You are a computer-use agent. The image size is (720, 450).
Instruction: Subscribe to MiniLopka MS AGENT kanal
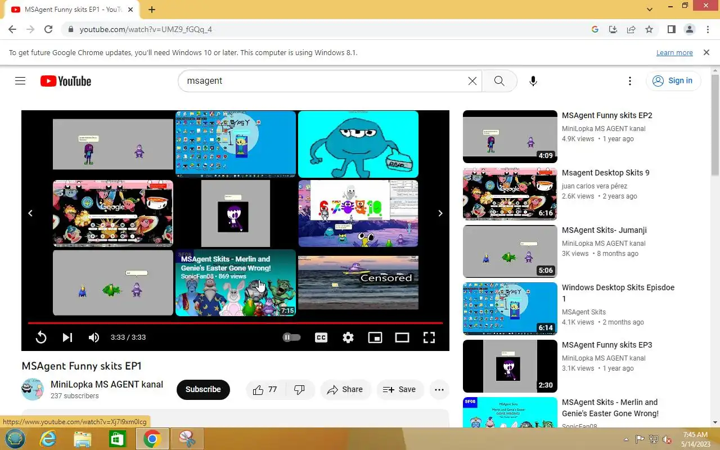pos(203,389)
